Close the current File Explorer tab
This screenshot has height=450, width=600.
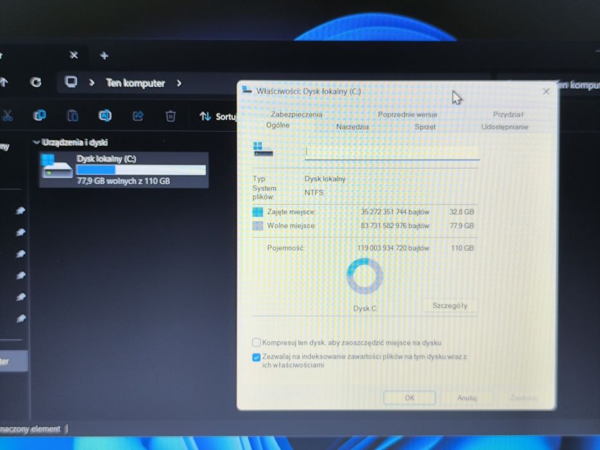coord(74,55)
